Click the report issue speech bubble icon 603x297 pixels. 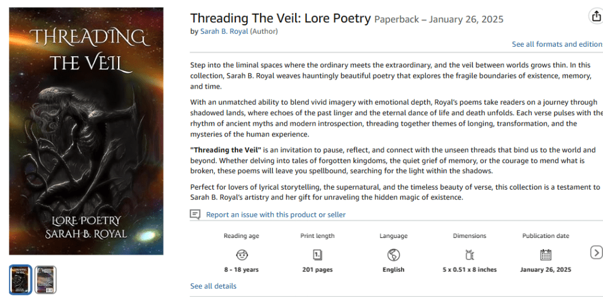(x=195, y=214)
